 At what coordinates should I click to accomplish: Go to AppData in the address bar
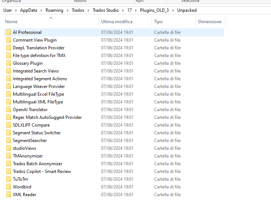pyautogui.click(x=29, y=10)
